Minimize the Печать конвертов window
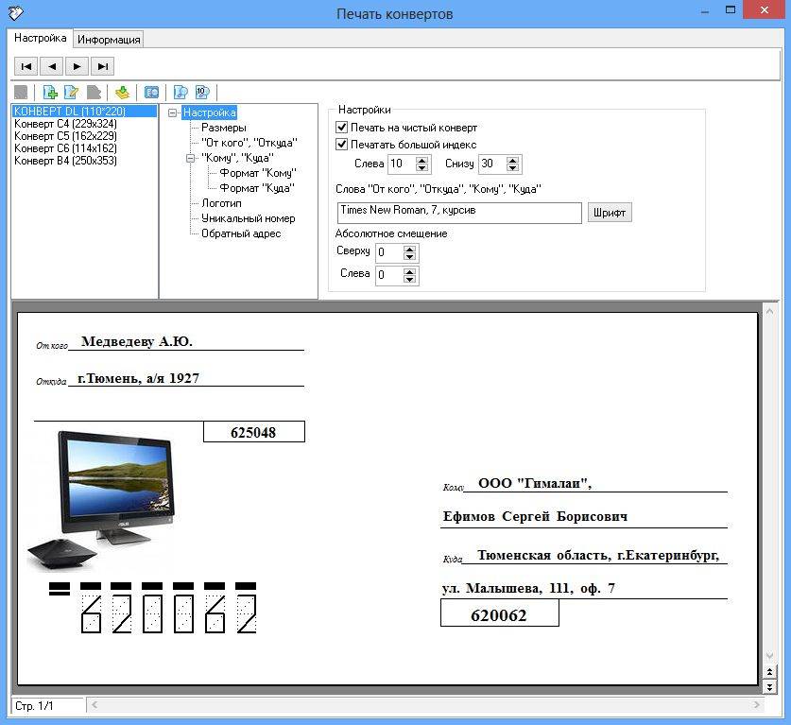The width and height of the screenshot is (791, 725). (x=705, y=10)
